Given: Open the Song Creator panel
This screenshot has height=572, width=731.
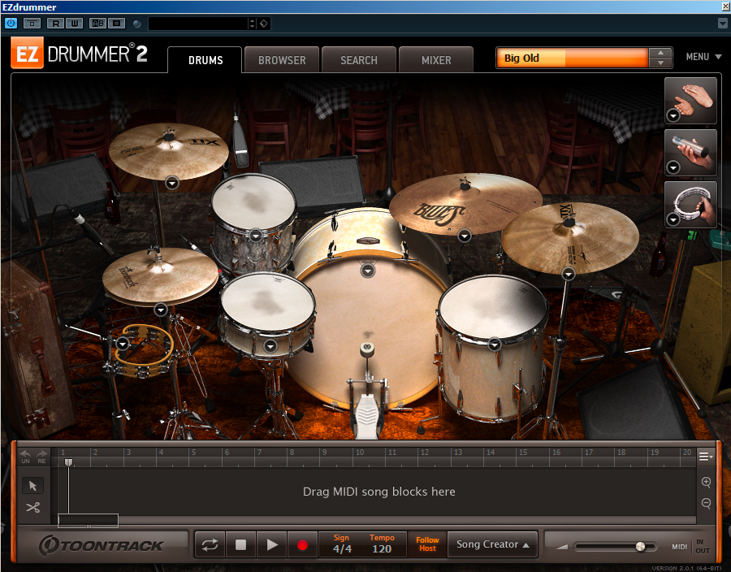Looking at the screenshot, I should 492,544.
